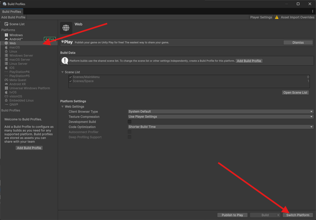Select the Build Profiles tab
This screenshot has width=316, height=220.
tap(12, 12)
